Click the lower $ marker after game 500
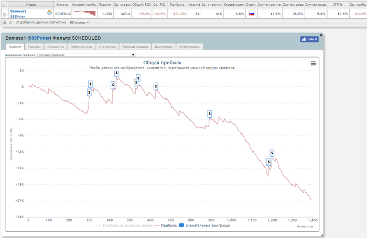Image resolution: width=367 pixels, height=238 pixels. pos(136,83)
